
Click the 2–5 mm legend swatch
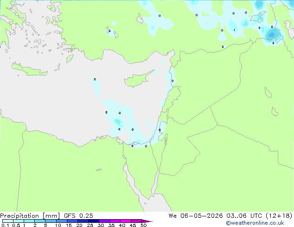[40, 221]
